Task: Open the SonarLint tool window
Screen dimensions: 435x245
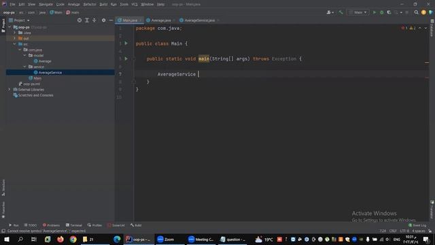Action: (x=116, y=225)
